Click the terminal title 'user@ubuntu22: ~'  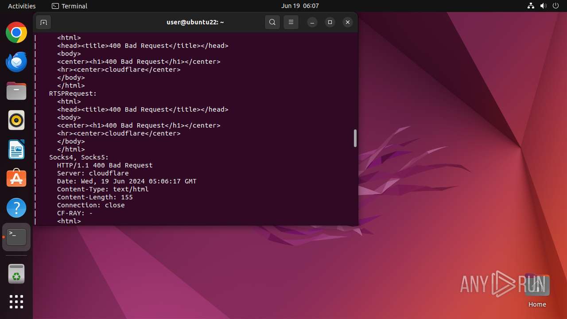(x=195, y=22)
